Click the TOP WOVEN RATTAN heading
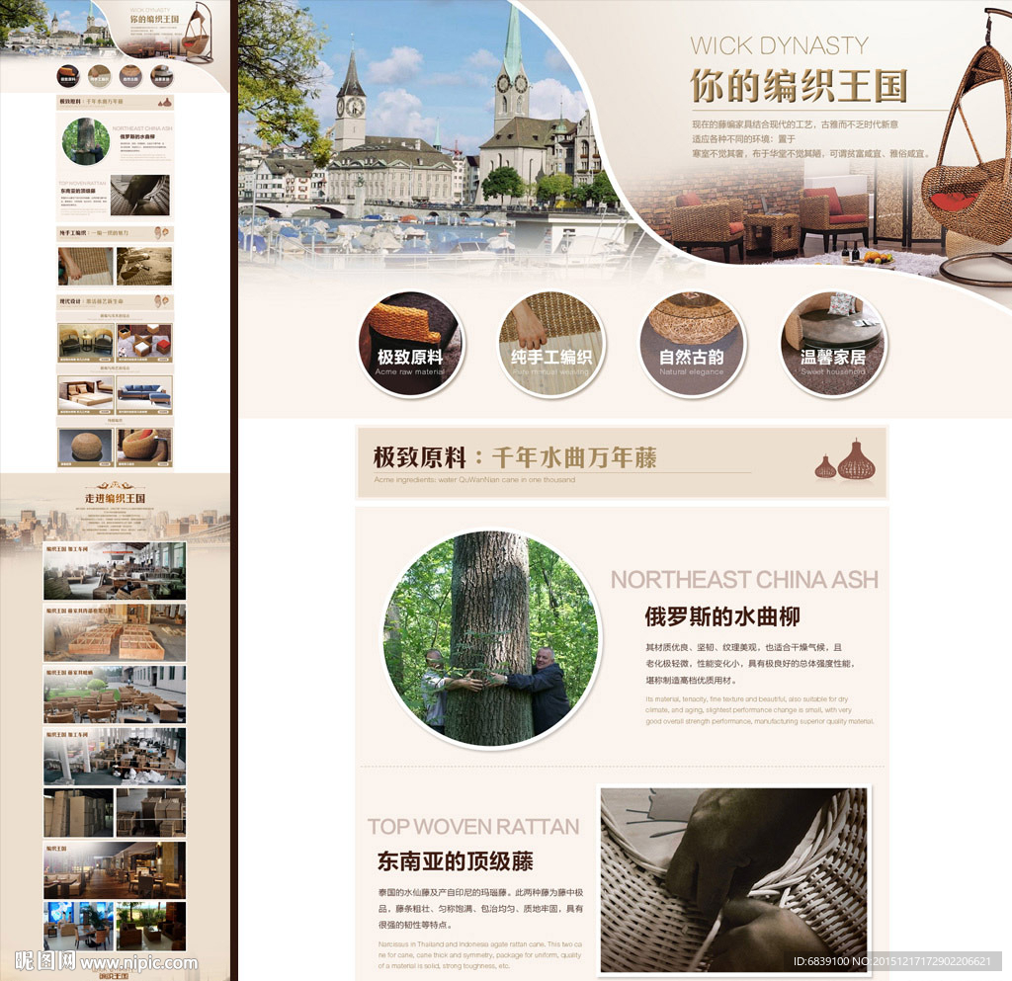Screen dimensions: 1012x981 pyautogui.click(x=473, y=826)
